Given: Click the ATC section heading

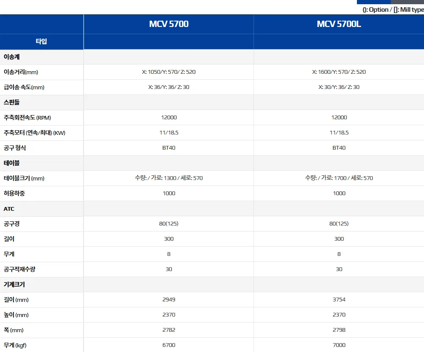Looking at the screenshot, I should pos(9,209).
